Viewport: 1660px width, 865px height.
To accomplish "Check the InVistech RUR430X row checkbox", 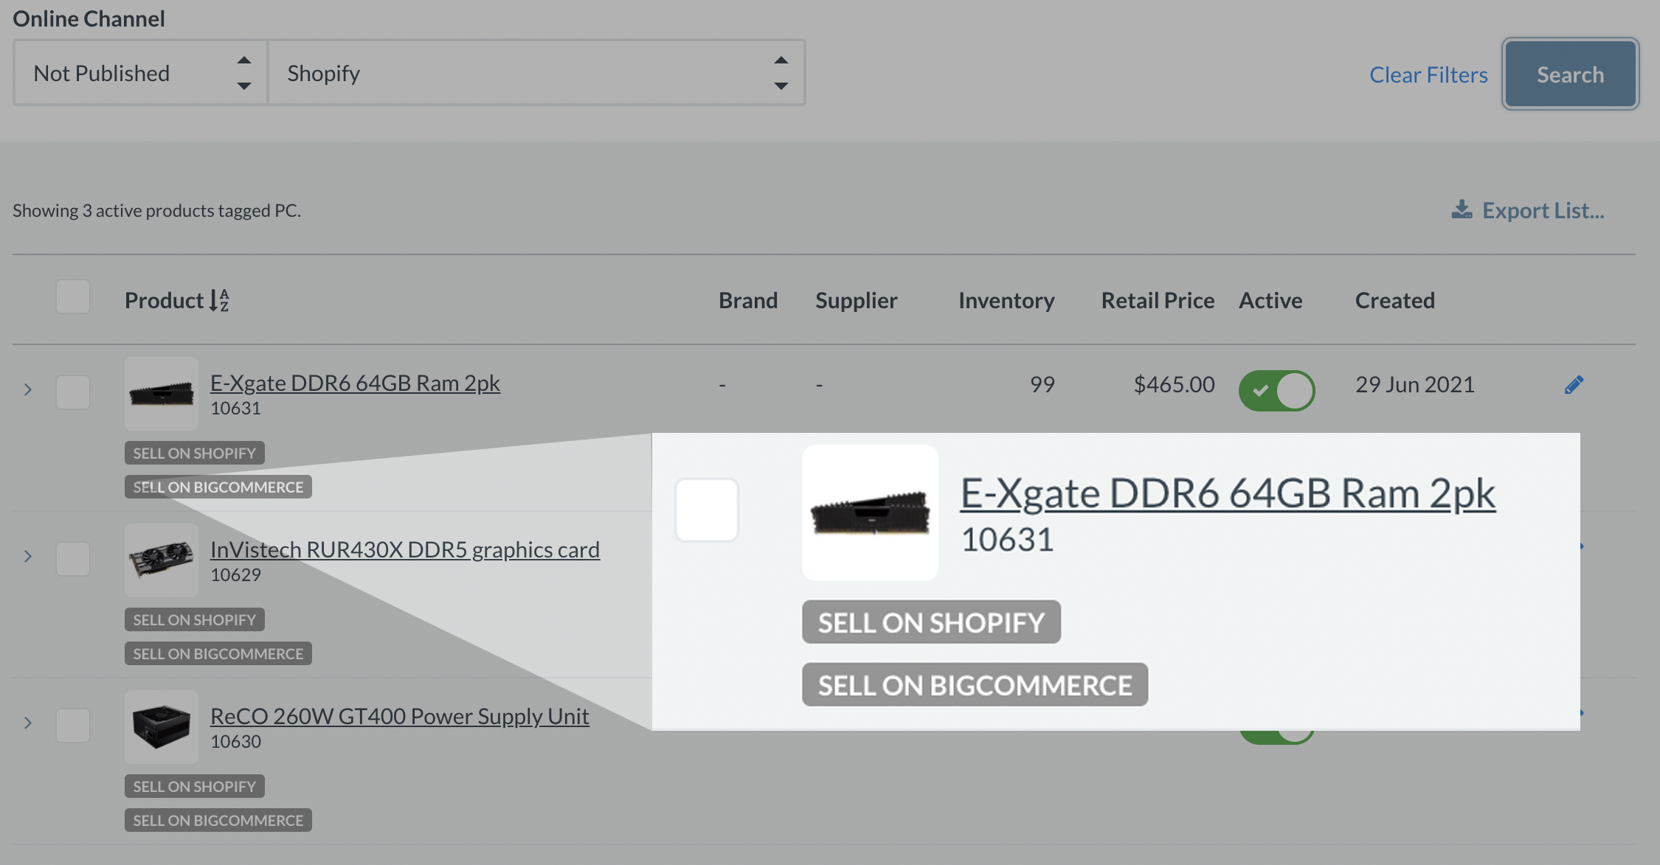I will point(73,559).
